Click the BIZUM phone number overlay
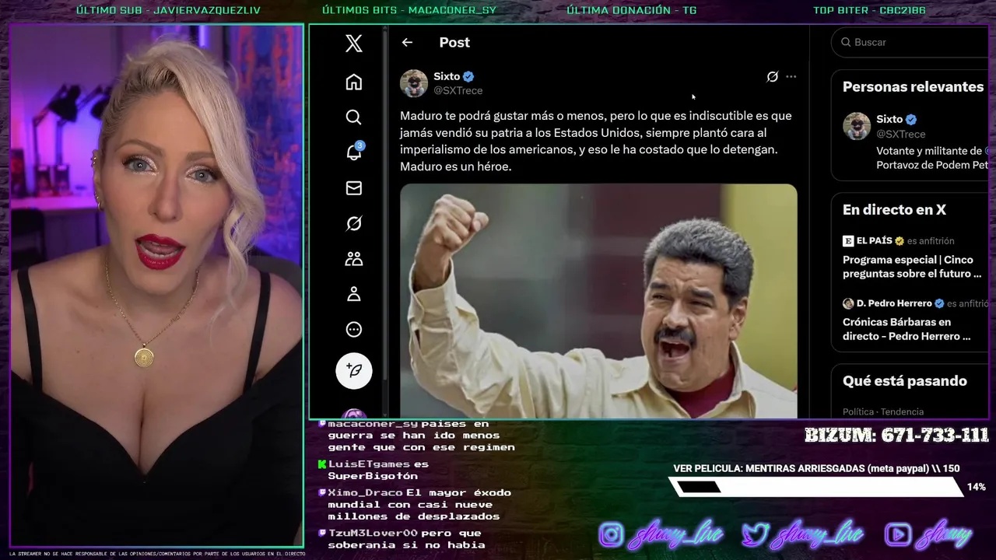 [896, 436]
